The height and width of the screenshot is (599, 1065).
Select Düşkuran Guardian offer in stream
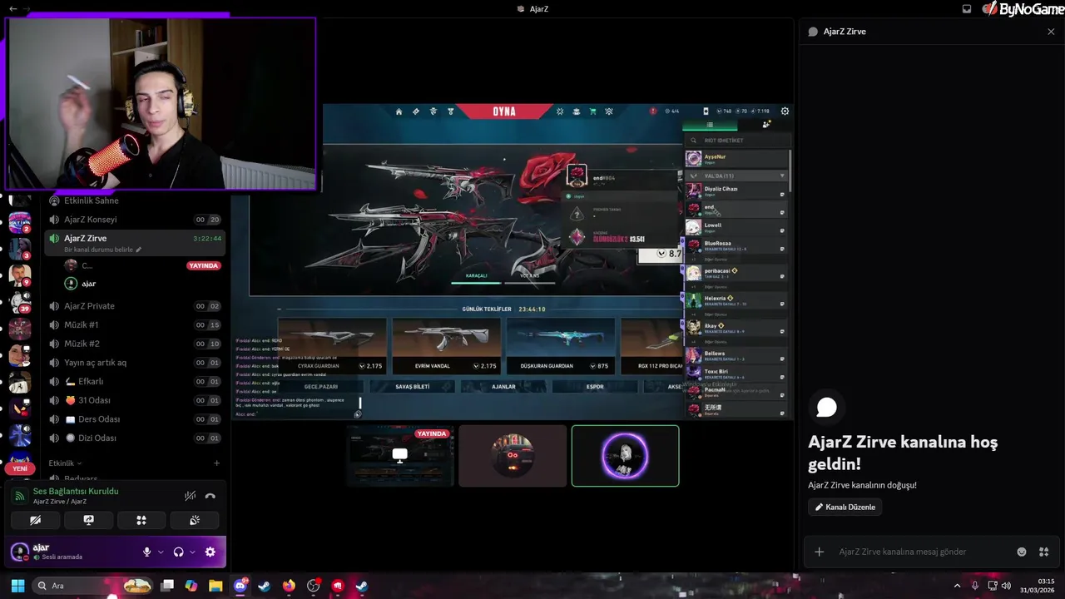559,345
